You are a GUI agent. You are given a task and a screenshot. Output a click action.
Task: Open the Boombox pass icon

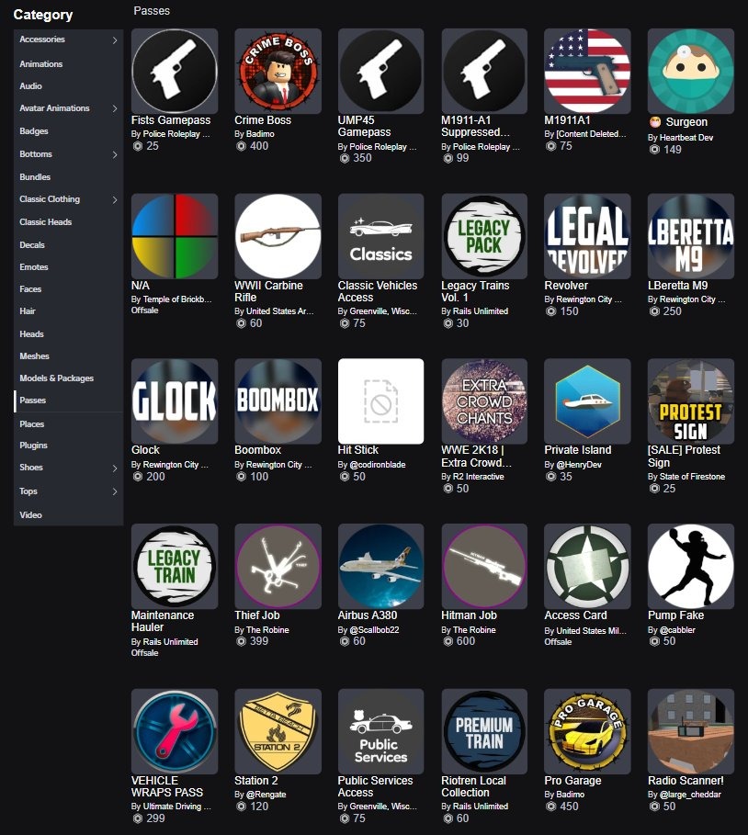coord(278,401)
